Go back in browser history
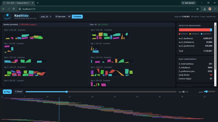218x122 pixels. pyautogui.click(x=4, y=9)
